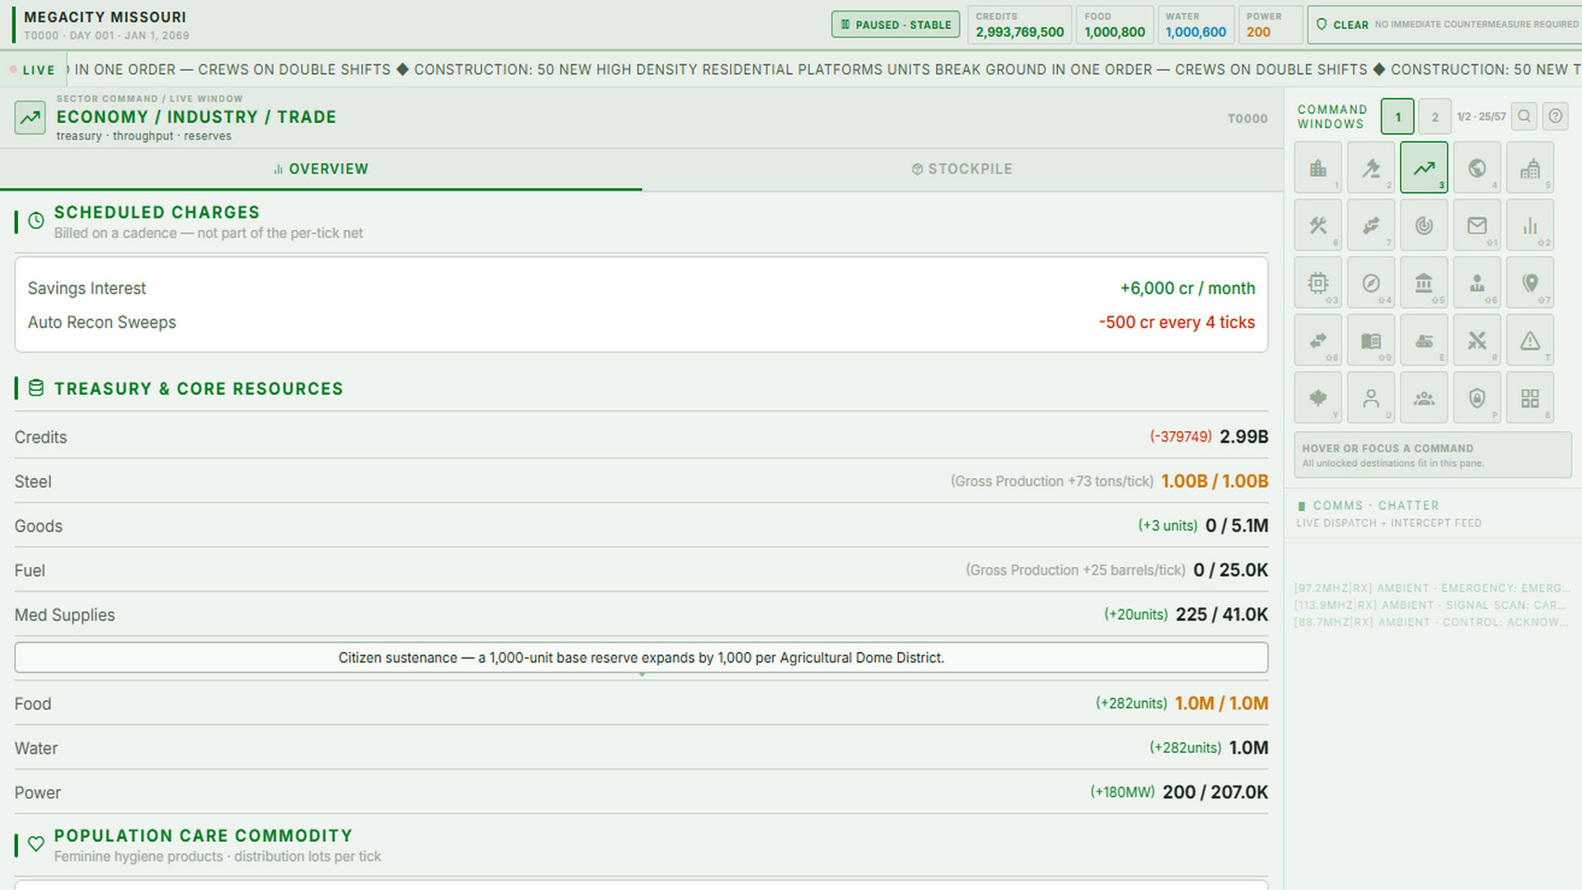Open the gavel law command window
Screen dimensions: 1582x890
(1371, 167)
